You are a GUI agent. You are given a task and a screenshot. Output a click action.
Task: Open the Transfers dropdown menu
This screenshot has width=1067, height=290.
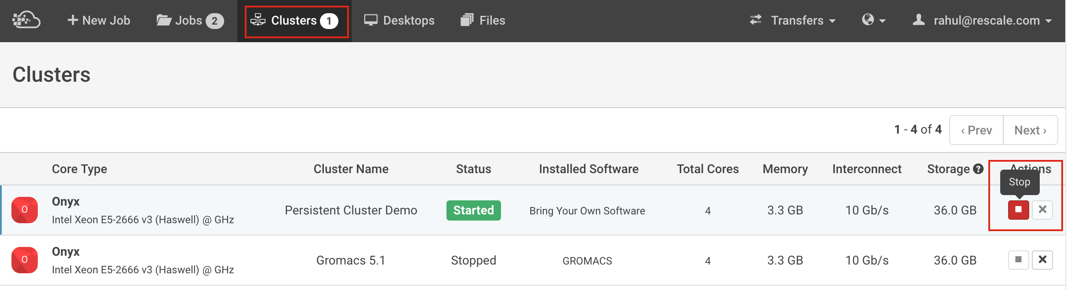(793, 20)
